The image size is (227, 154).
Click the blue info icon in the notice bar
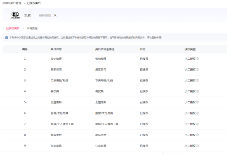point(7,37)
